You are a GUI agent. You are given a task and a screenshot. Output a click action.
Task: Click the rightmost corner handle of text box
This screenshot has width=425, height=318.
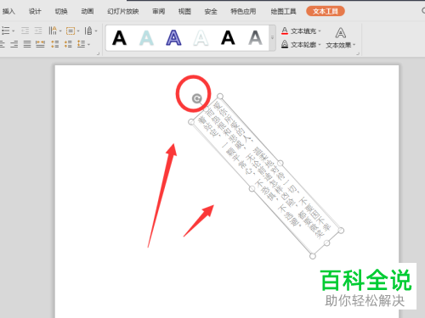[x=341, y=231]
